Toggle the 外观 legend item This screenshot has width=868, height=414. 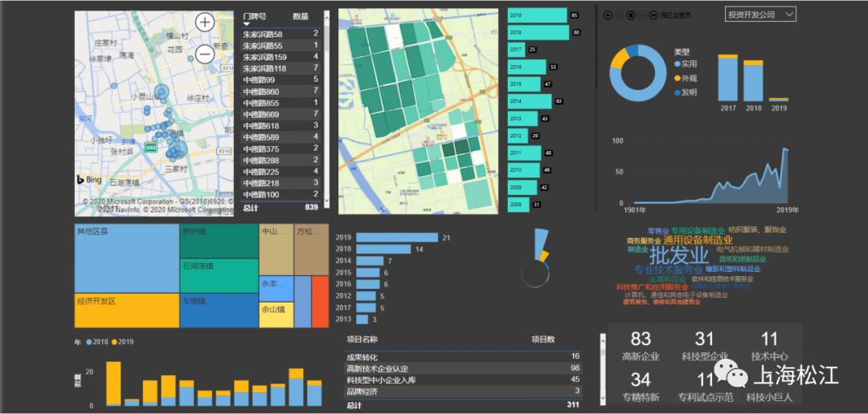686,78
